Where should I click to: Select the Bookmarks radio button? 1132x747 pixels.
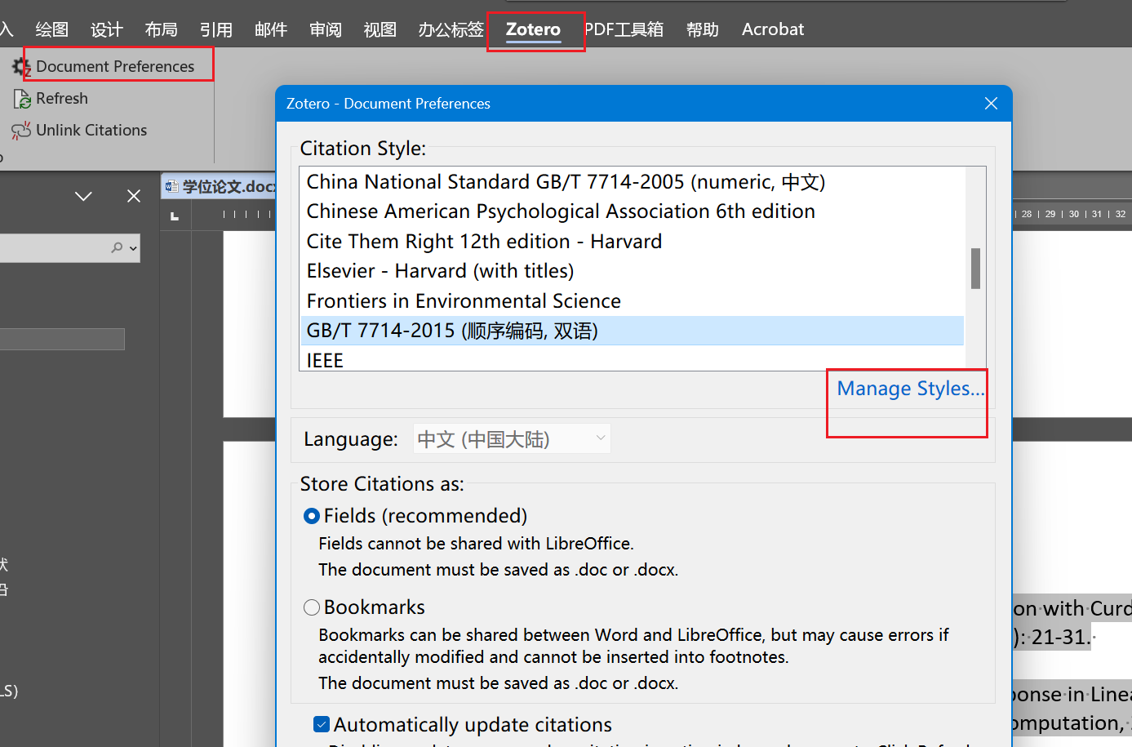click(x=311, y=607)
